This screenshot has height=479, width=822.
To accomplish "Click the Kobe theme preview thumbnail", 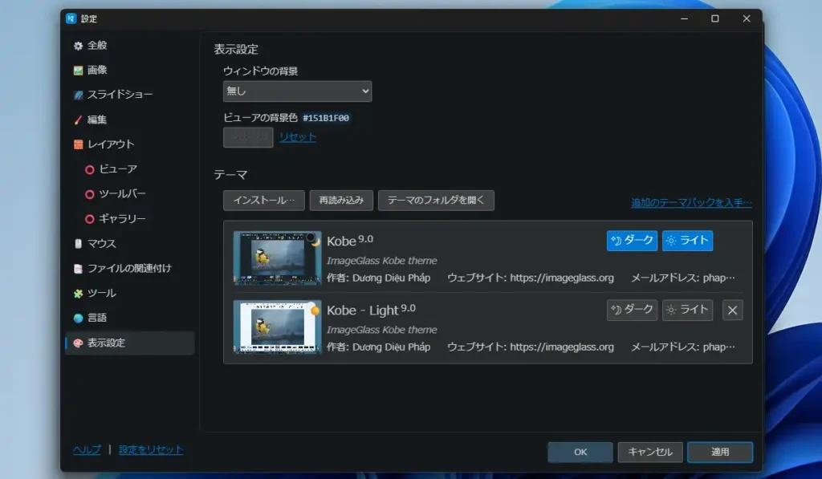I will point(276,257).
